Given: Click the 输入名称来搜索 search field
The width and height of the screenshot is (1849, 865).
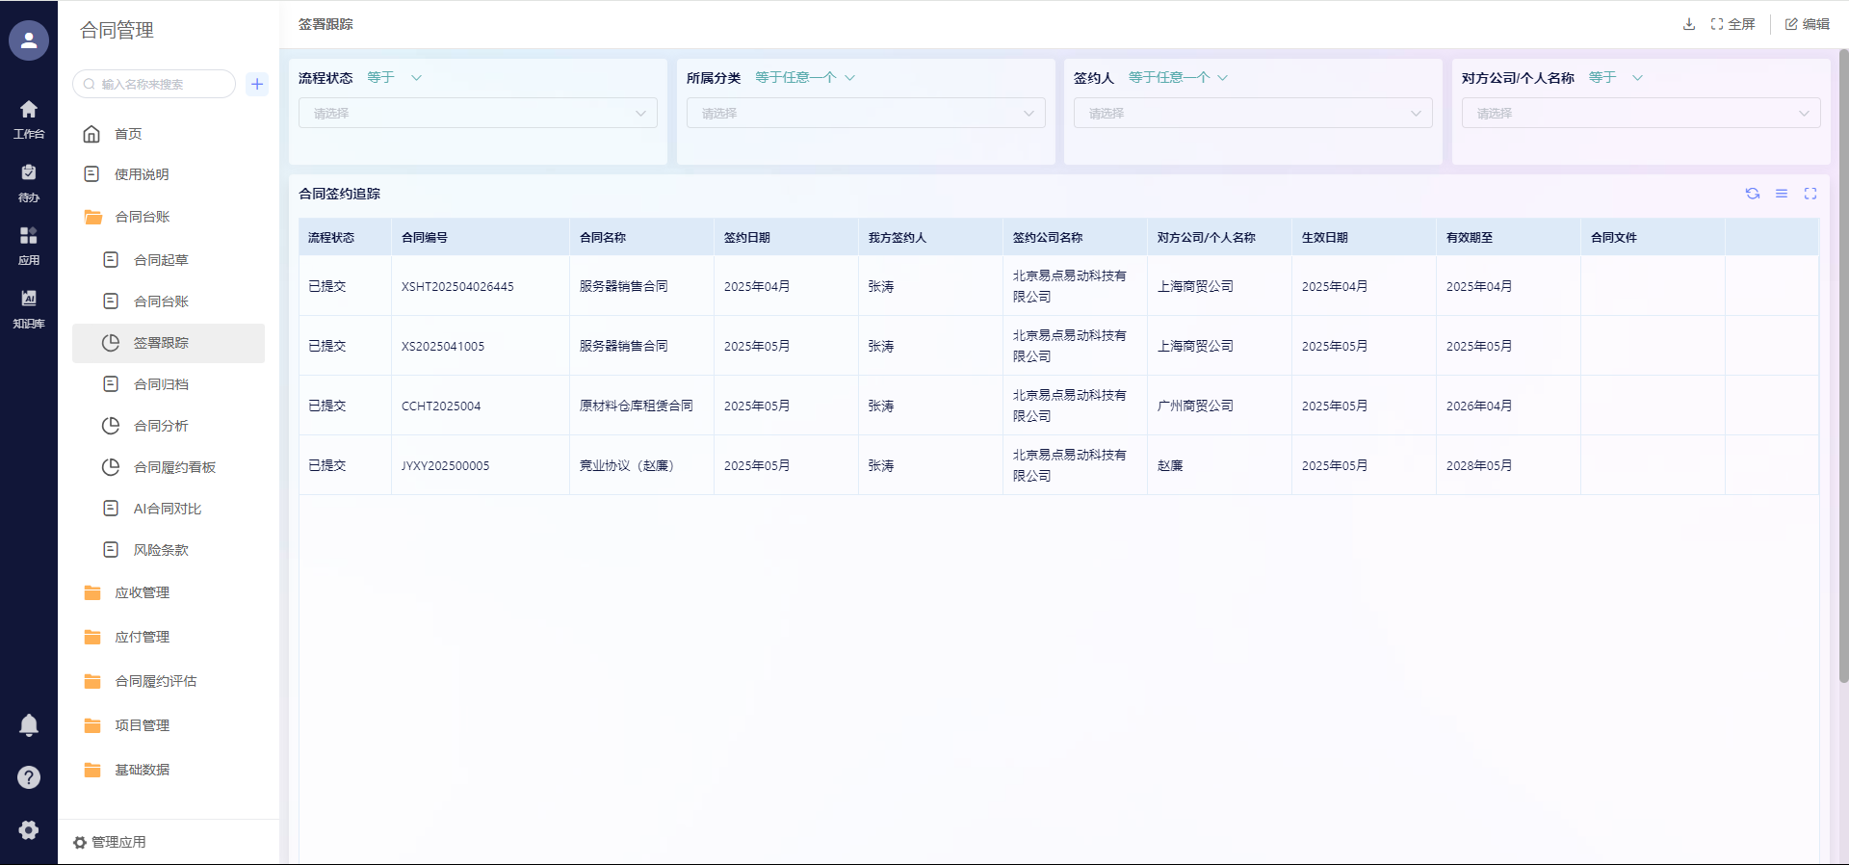Looking at the screenshot, I should point(159,84).
